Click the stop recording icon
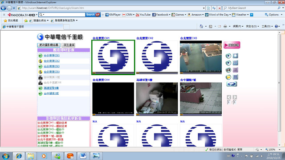285x160 pixels. [228, 63]
